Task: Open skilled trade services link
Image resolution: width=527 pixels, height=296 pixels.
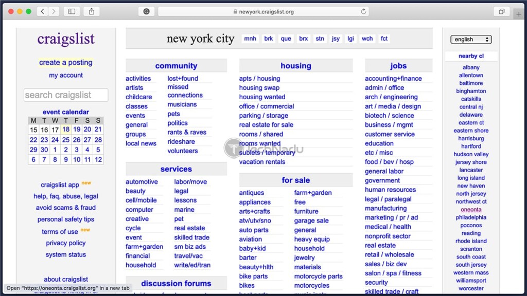Action: pyautogui.click(x=192, y=237)
